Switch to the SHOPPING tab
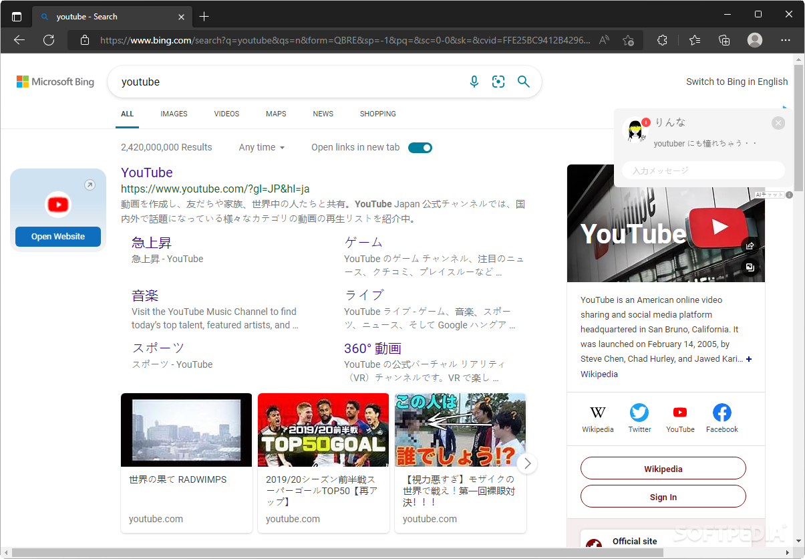This screenshot has width=805, height=559. click(377, 114)
